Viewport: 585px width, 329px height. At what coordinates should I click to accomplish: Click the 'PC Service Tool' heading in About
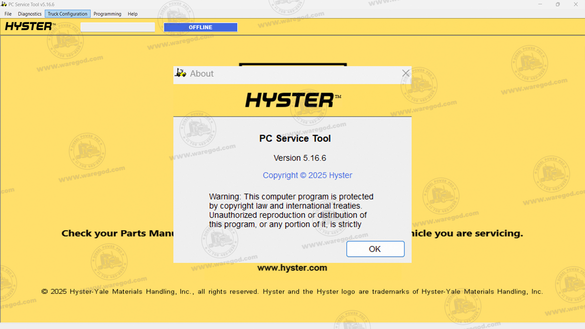click(295, 138)
